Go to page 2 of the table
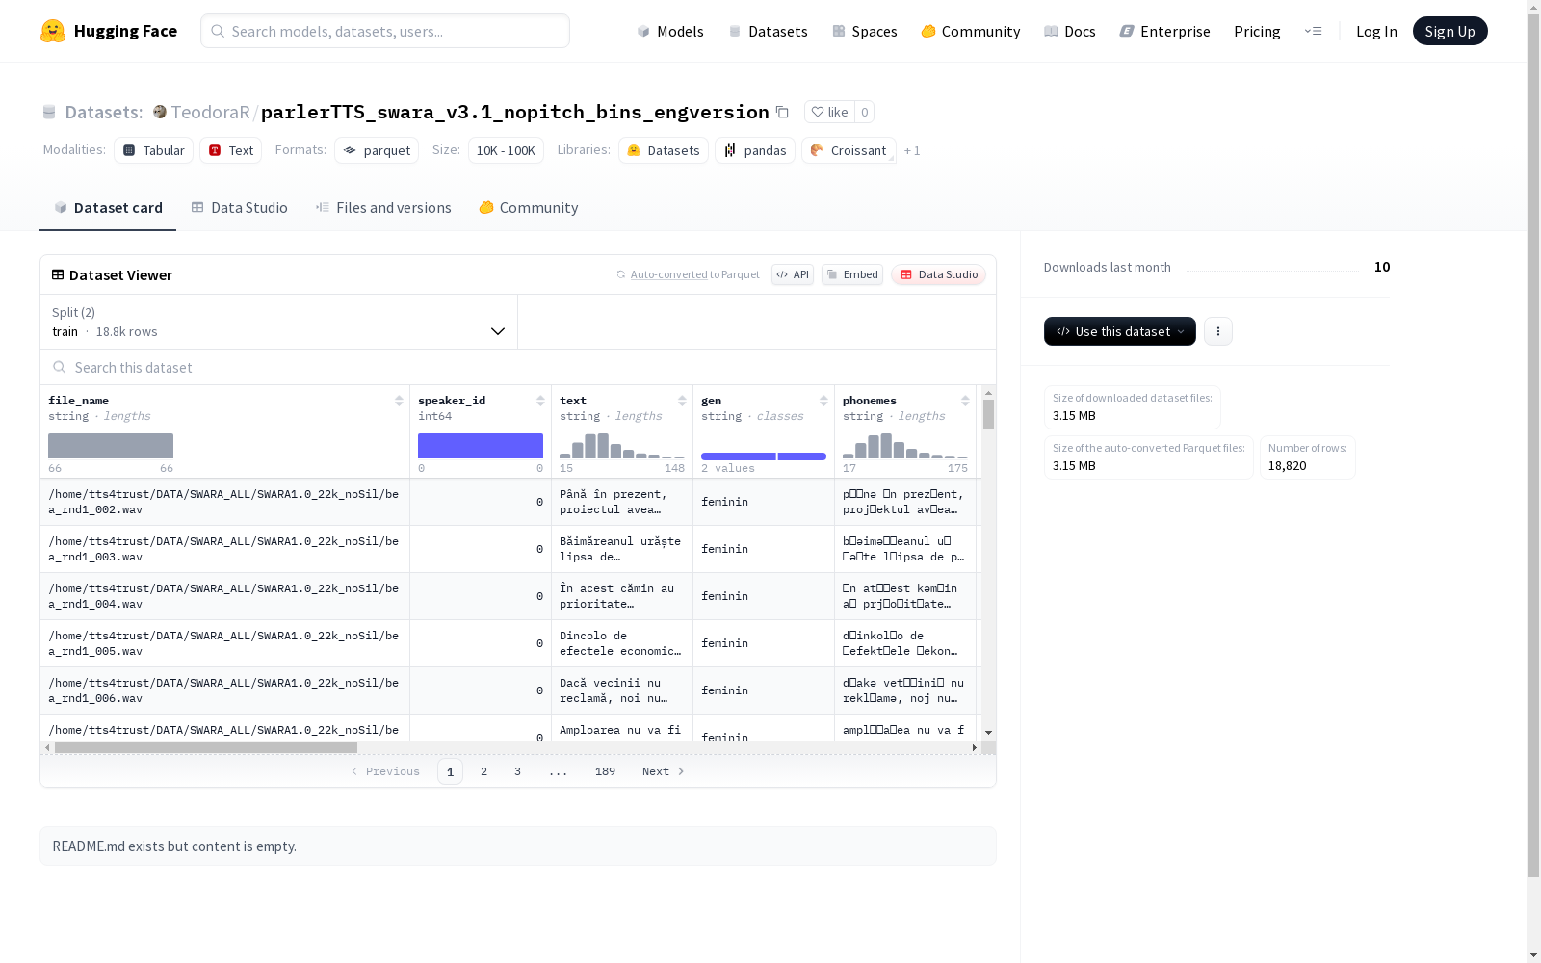The image size is (1541, 963). point(483,771)
